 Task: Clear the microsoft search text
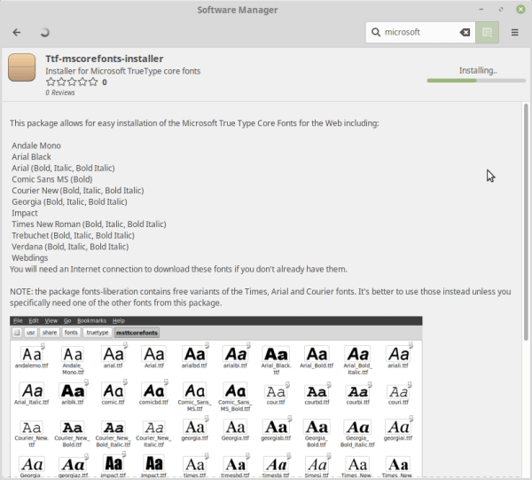[465, 32]
